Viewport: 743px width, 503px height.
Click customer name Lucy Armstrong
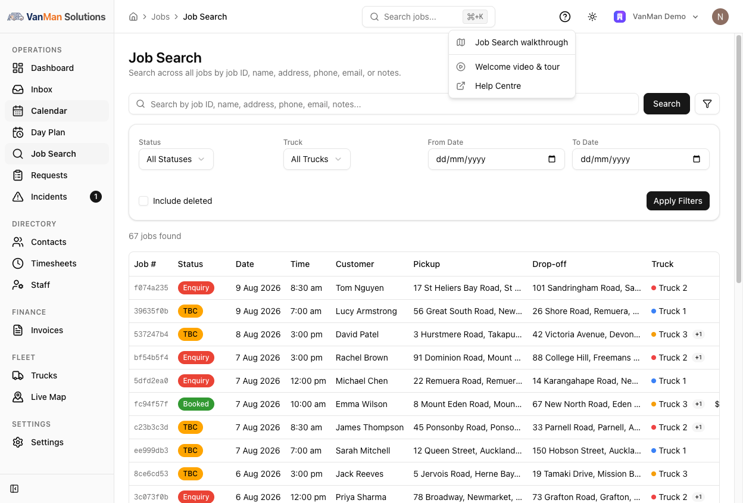click(366, 311)
